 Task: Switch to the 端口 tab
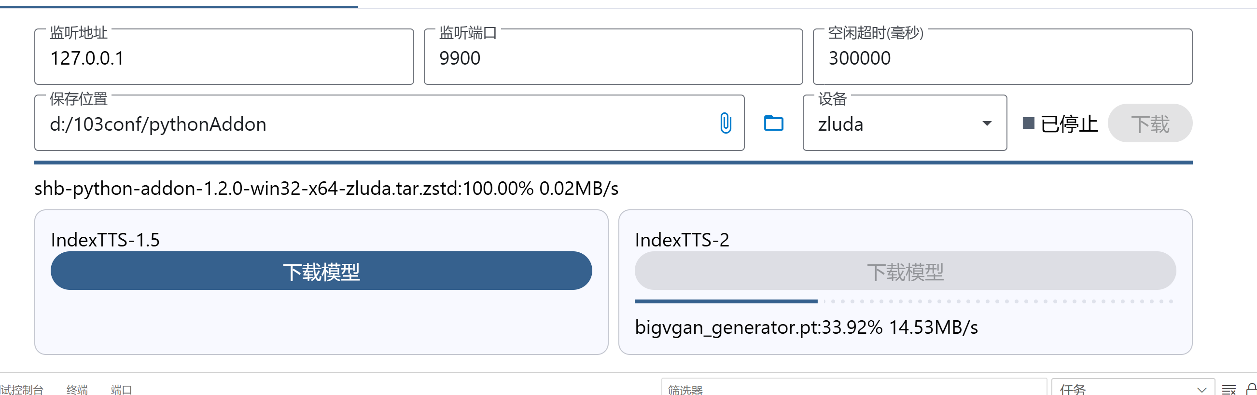point(122,389)
